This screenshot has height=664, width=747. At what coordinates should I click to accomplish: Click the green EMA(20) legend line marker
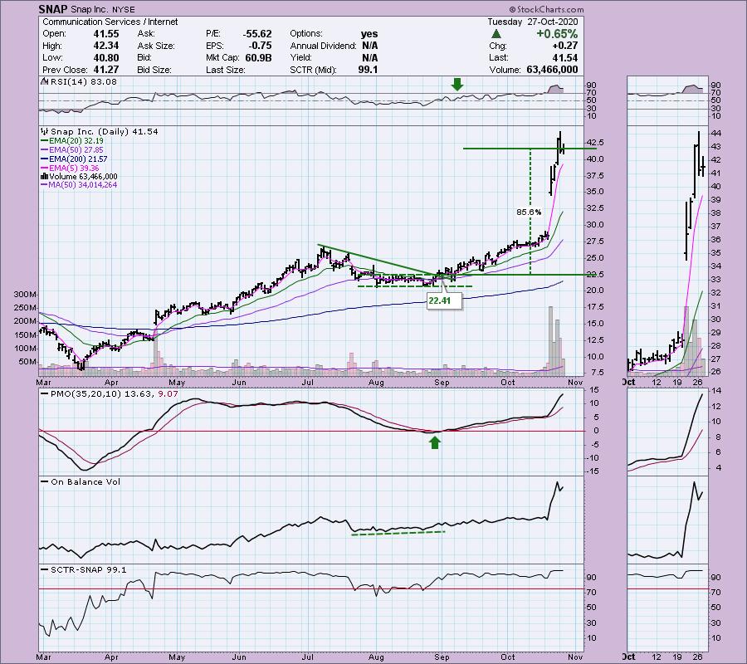point(45,141)
